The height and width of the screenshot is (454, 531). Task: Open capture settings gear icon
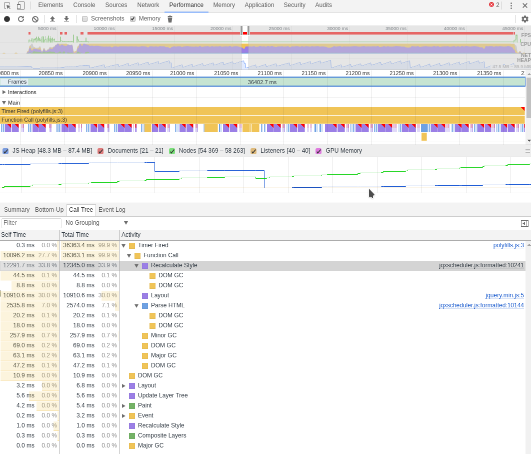tap(524, 19)
